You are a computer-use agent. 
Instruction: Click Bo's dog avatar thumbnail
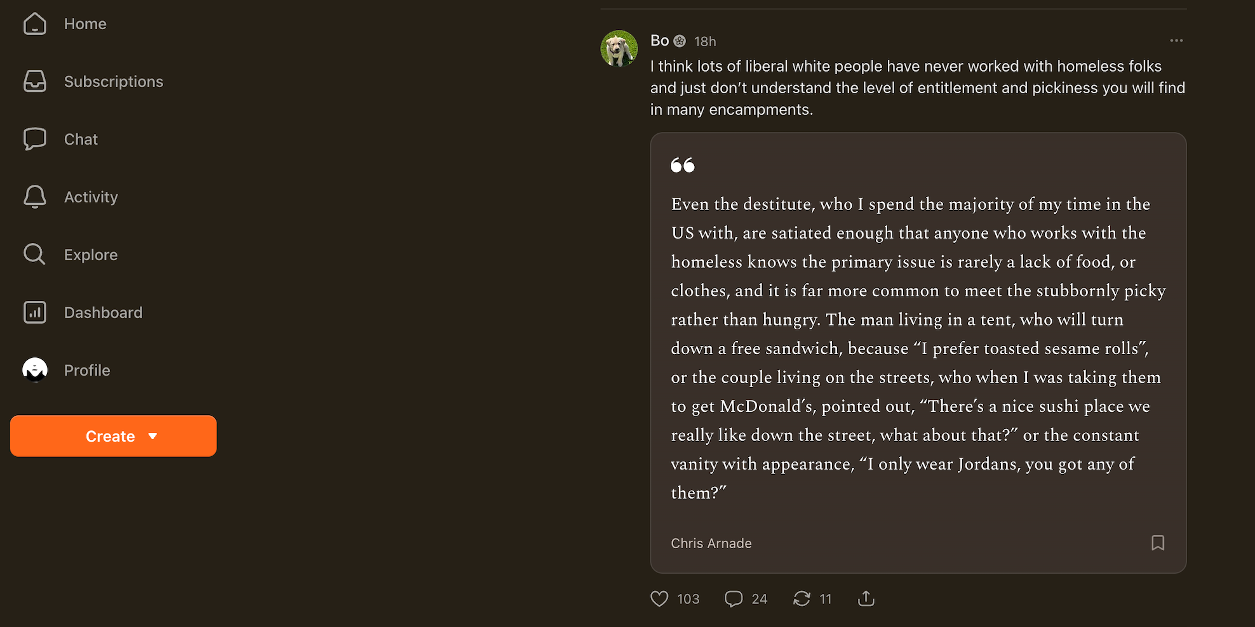pos(619,48)
